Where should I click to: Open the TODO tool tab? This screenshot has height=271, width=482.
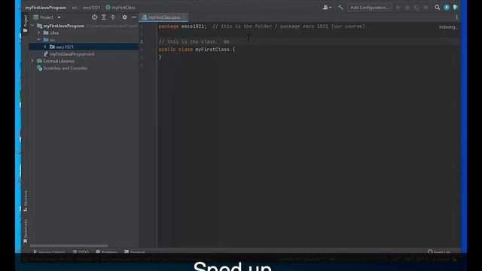pos(81,252)
